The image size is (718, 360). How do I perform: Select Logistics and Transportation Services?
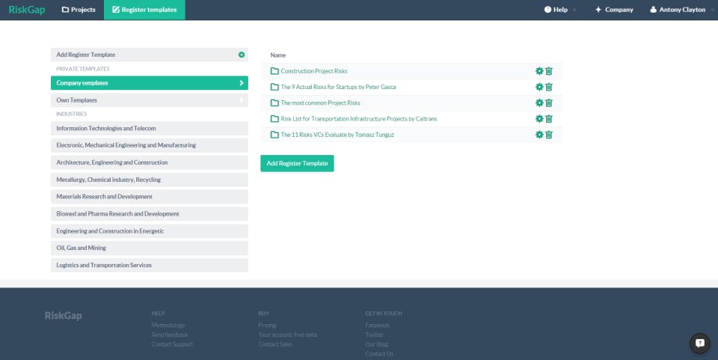[x=150, y=265]
